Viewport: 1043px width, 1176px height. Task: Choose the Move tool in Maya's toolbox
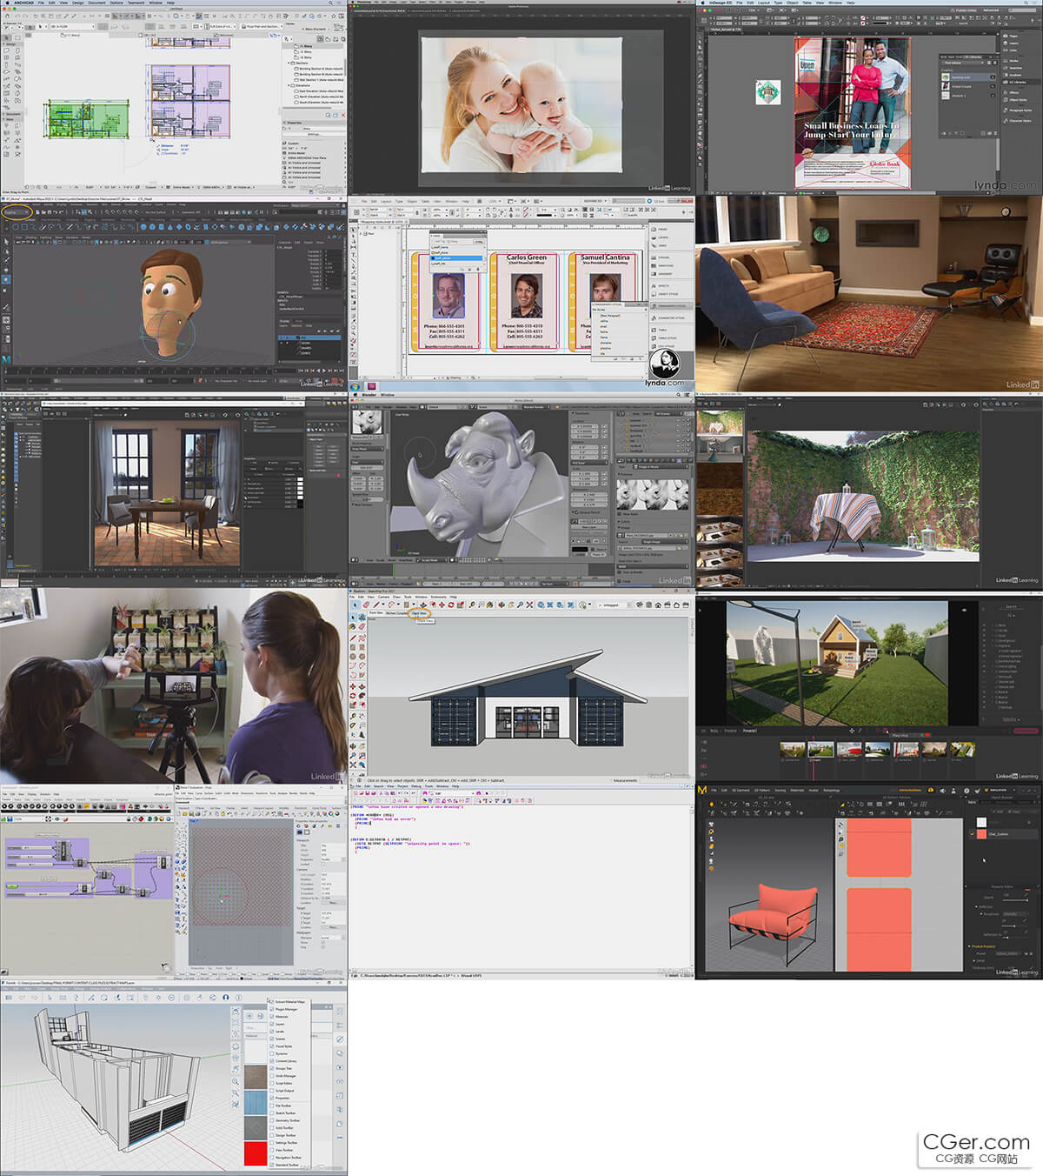click(x=6, y=269)
